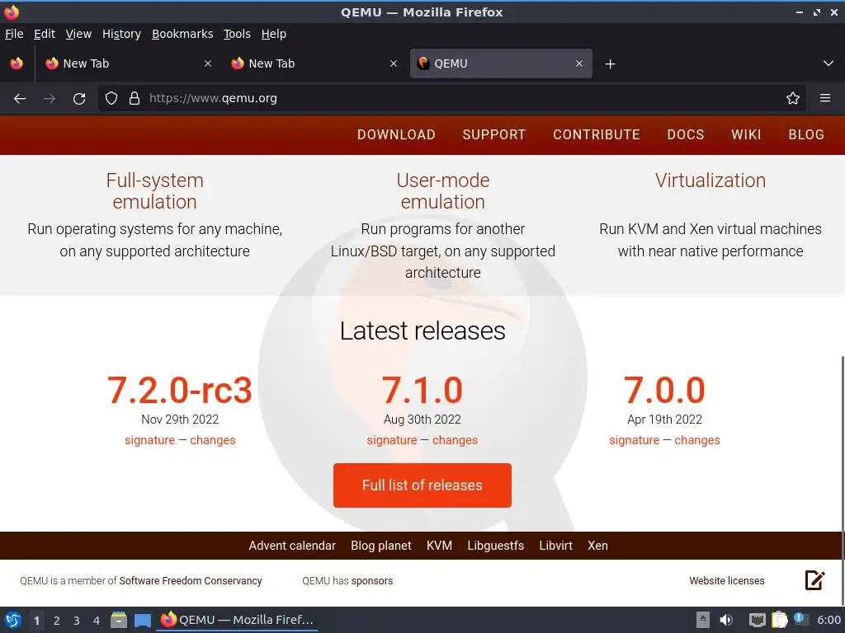This screenshot has width=845, height=633.
Task: Close the second New Tab
Action: pyautogui.click(x=394, y=63)
